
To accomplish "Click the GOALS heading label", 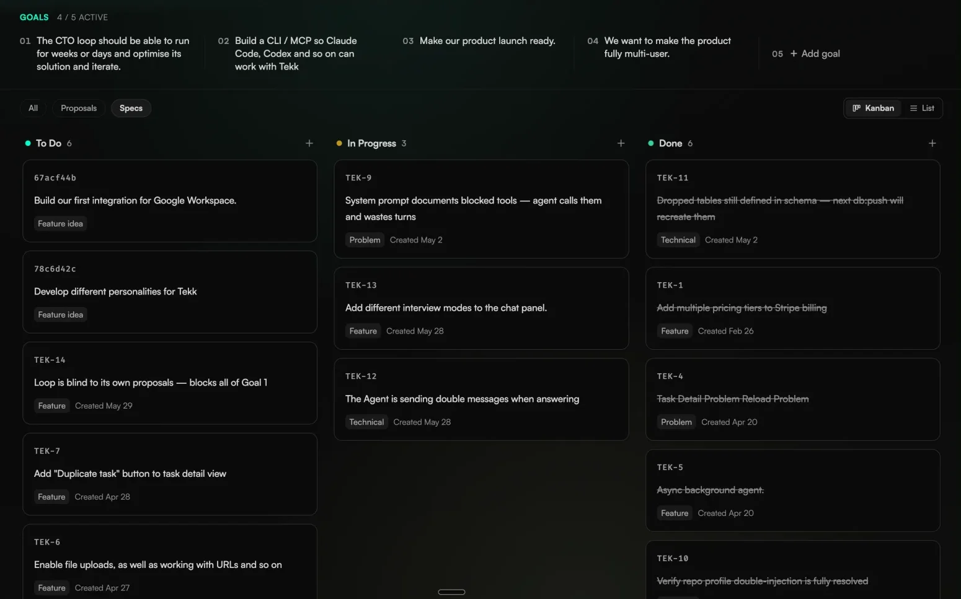I will [34, 17].
